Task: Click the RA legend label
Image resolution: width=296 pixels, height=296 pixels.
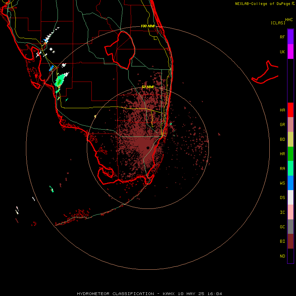Action: tap(282, 168)
